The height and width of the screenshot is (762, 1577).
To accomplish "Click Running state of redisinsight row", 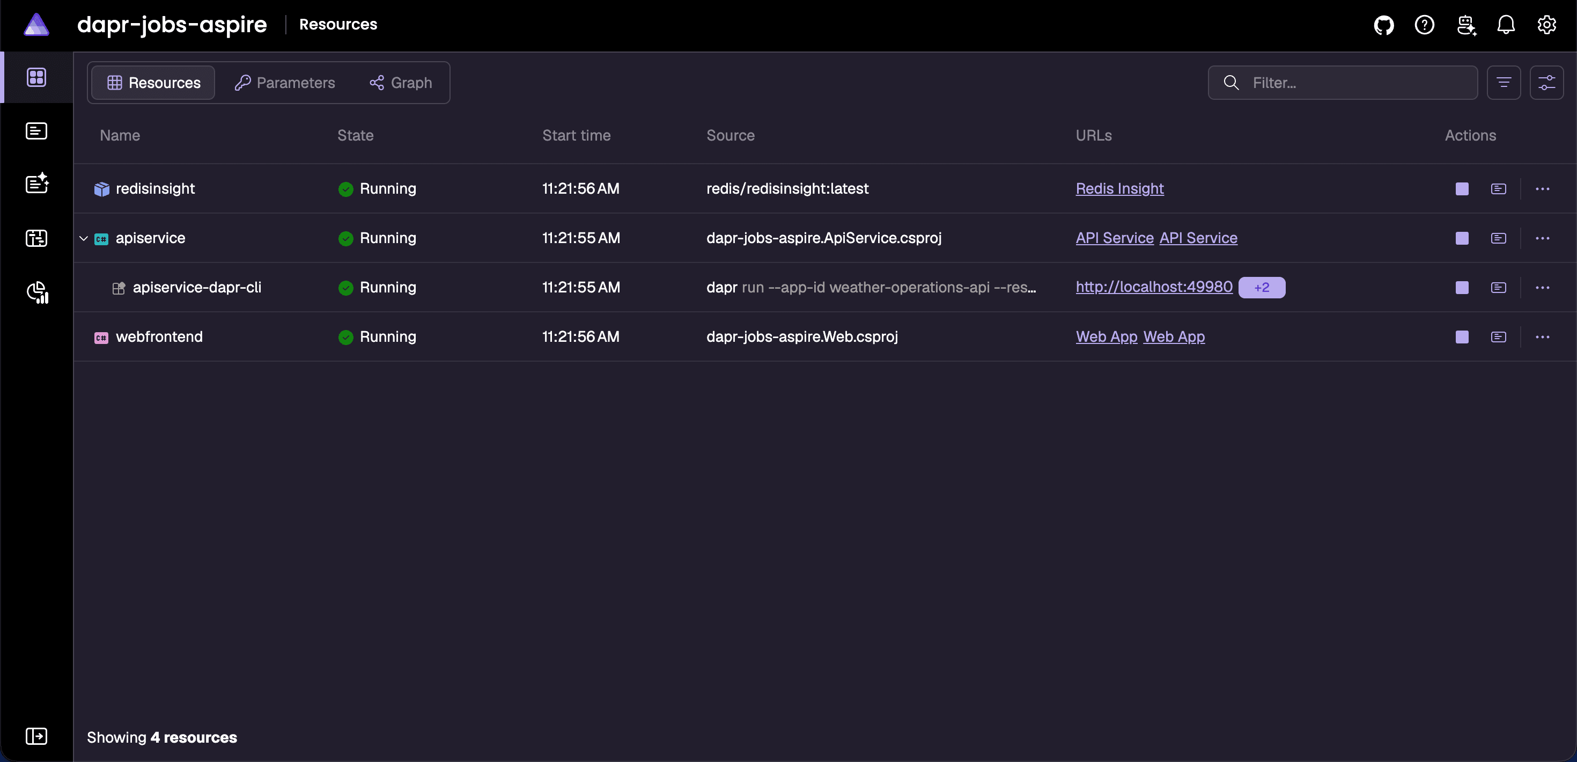I will [x=377, y=189].
